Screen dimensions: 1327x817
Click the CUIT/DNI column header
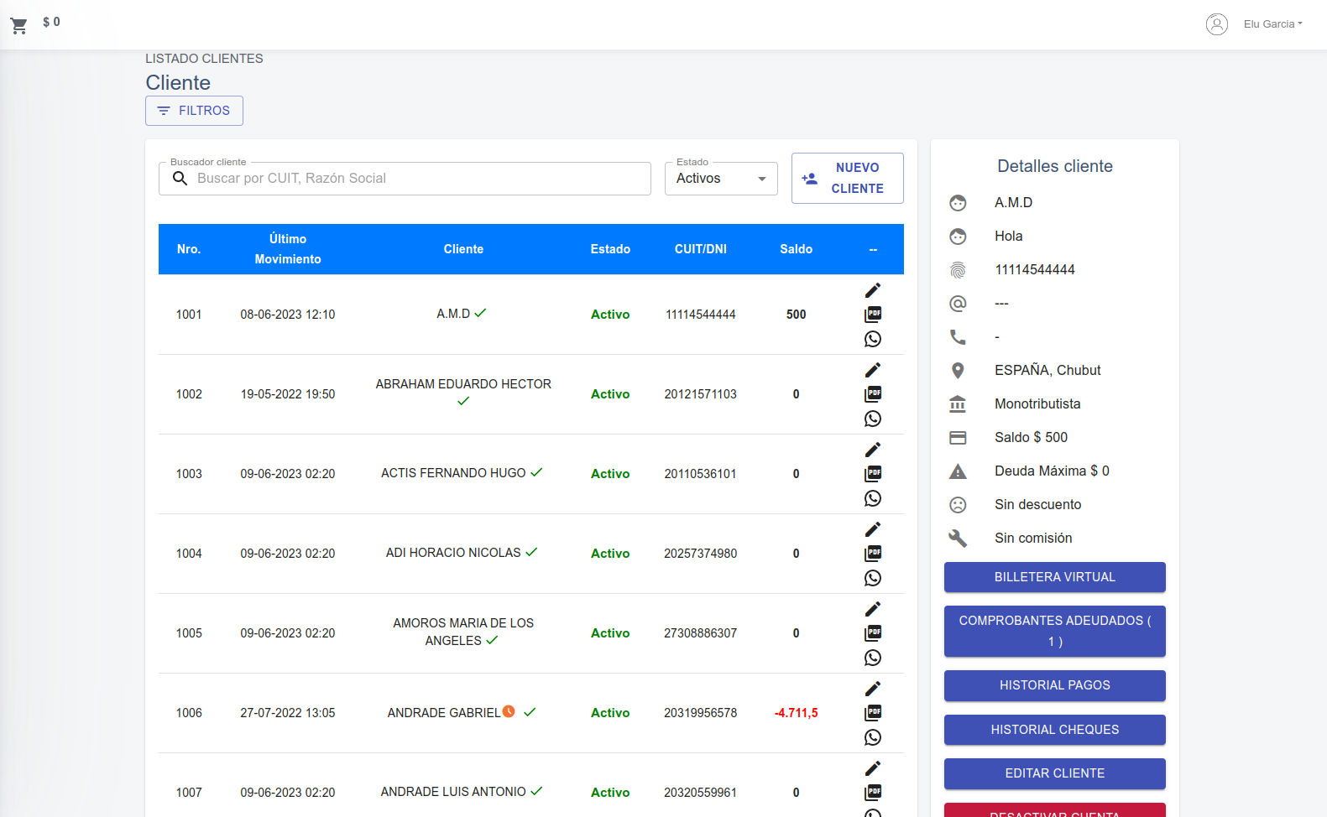[x=701, y=249]
